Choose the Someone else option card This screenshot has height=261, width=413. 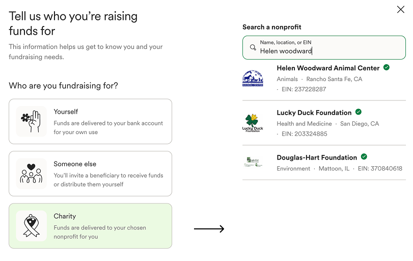pos(90,173)
